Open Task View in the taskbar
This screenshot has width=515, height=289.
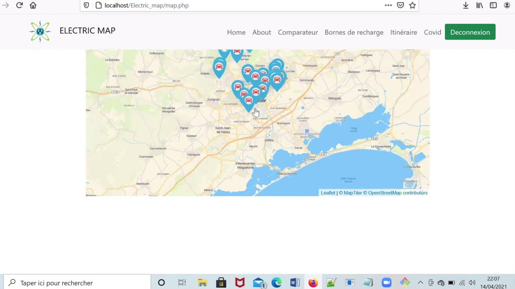[182, 283]
